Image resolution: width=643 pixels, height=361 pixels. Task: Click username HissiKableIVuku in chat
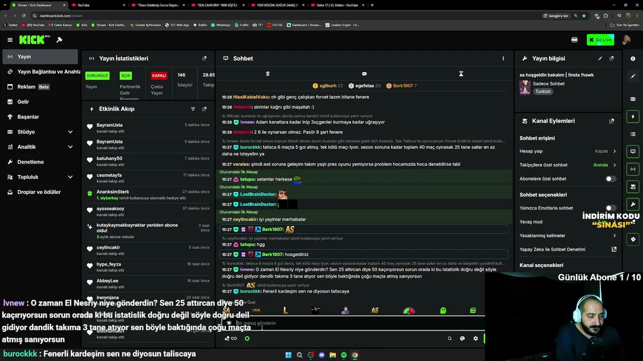coord(251,97)
